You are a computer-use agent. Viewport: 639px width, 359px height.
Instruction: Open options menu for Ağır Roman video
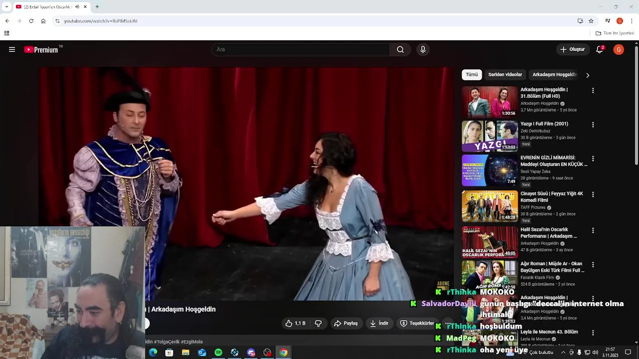[593, 264]
